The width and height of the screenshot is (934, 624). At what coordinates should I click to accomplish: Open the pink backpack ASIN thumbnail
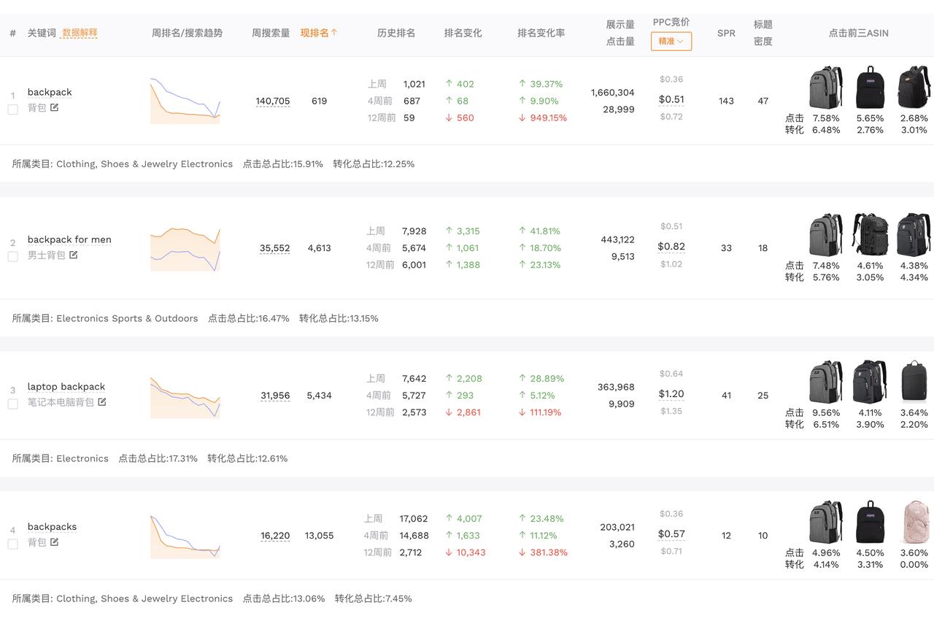coord(915,523)
